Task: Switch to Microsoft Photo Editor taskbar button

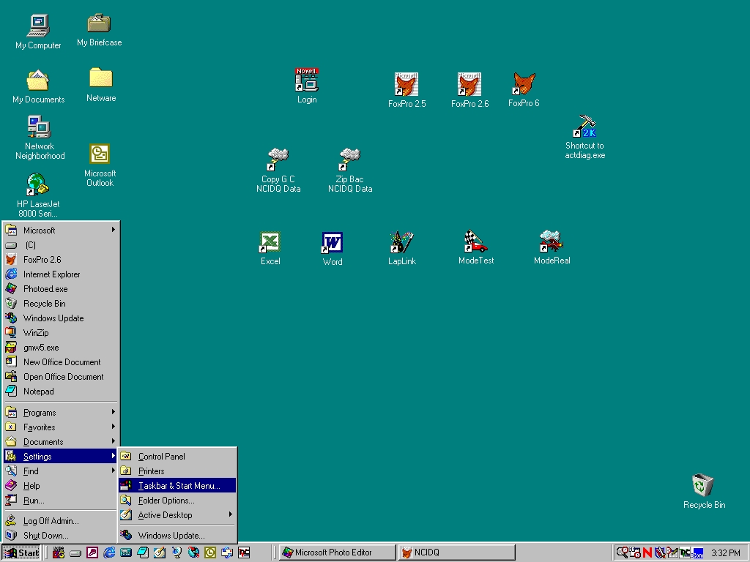Action: [x=337, y=552]
